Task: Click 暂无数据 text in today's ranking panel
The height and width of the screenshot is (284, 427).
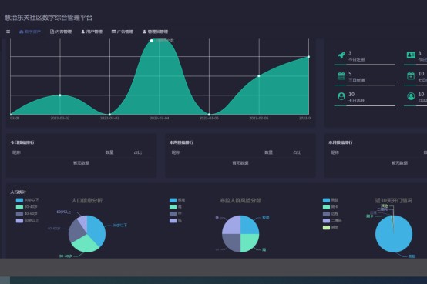Action: 81,162
